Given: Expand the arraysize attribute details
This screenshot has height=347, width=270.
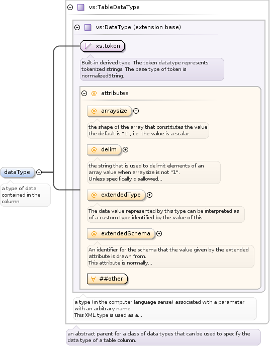Looking at the screenshot, I should tap(136, 111).
